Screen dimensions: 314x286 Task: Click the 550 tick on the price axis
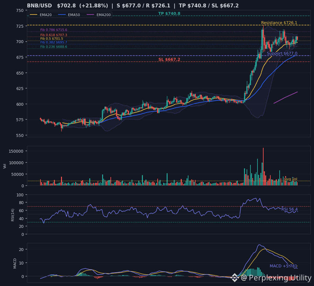pos(20,135)
